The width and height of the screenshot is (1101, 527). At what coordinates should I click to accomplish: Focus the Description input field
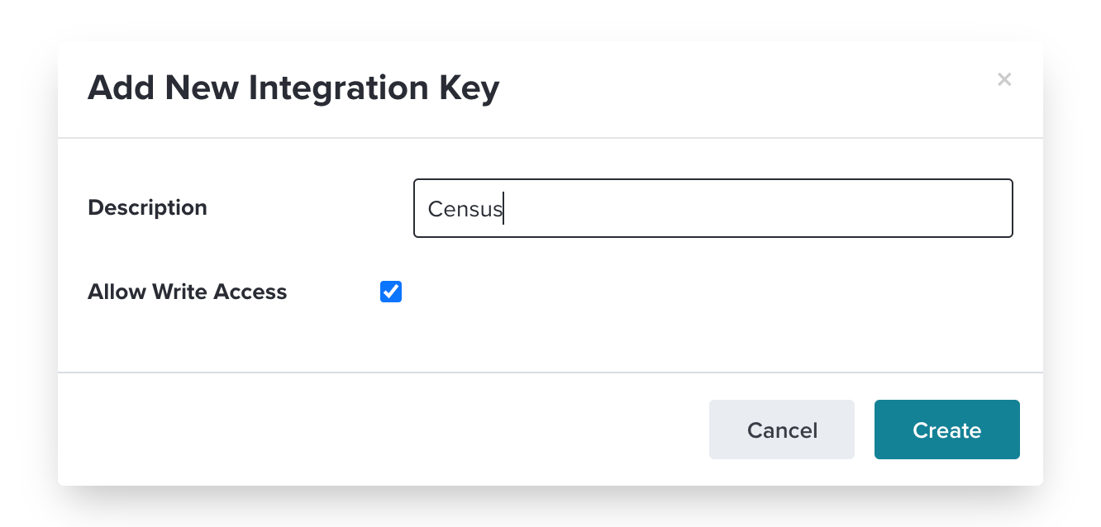coord(713,208)
